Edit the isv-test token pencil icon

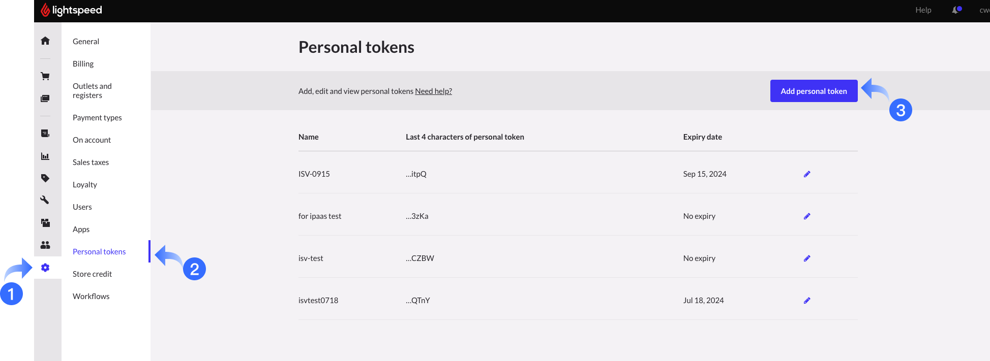(x=807, y=258)
